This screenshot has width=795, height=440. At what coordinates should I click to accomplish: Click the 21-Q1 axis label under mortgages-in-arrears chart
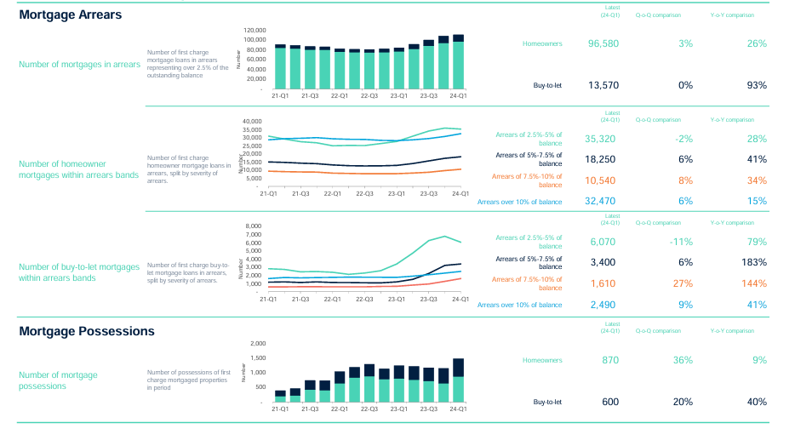coord(280,96)
